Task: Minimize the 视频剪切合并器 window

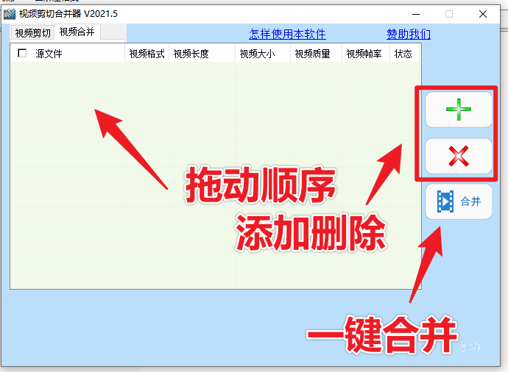Action: tap(416, 14)
